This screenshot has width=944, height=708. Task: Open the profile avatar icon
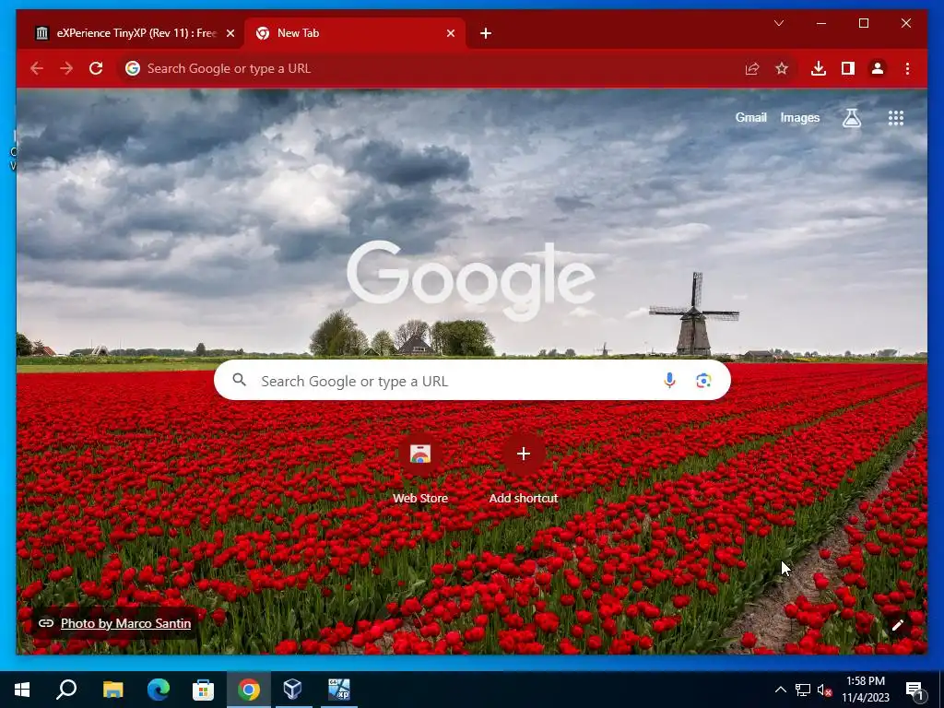pos(878,68)
